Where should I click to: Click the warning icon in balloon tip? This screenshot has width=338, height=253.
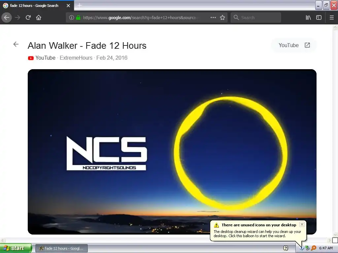216,225
